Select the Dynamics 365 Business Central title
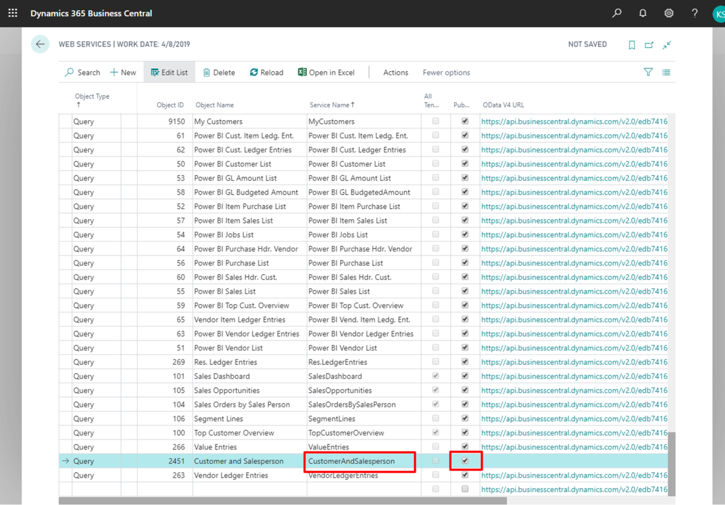725x505 pixels. [x=91, y=13]
